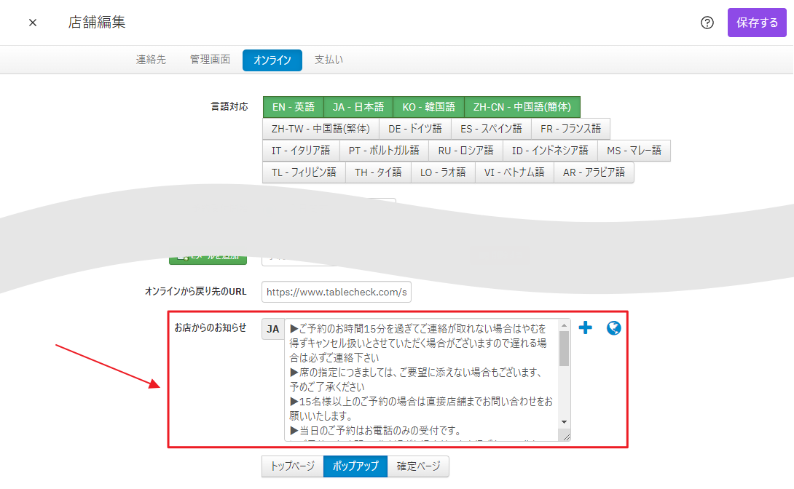The image size is (794, 489).
Task: Select the 確定ページ button
Action: coord(418,466)
